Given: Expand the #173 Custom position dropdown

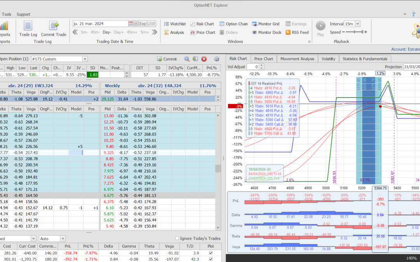Looking at the screenshot, I should pos(85,59).
